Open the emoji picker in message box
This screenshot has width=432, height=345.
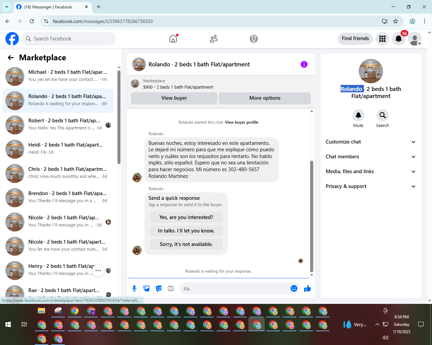(x=294, y=288)
